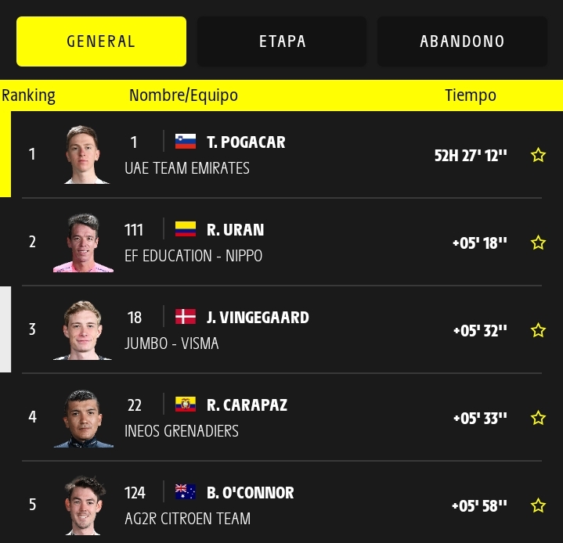
Task: Favorite T. Pogacar with star icon
Action: point(538,155)
